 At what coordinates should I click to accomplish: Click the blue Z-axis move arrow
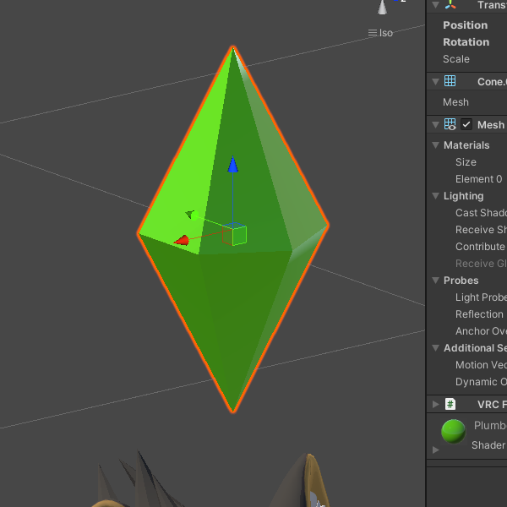(x=233, y=164)
